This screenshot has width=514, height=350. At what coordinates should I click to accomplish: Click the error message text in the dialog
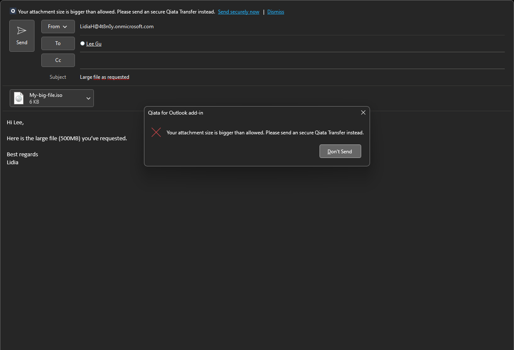tap(265, 133)
